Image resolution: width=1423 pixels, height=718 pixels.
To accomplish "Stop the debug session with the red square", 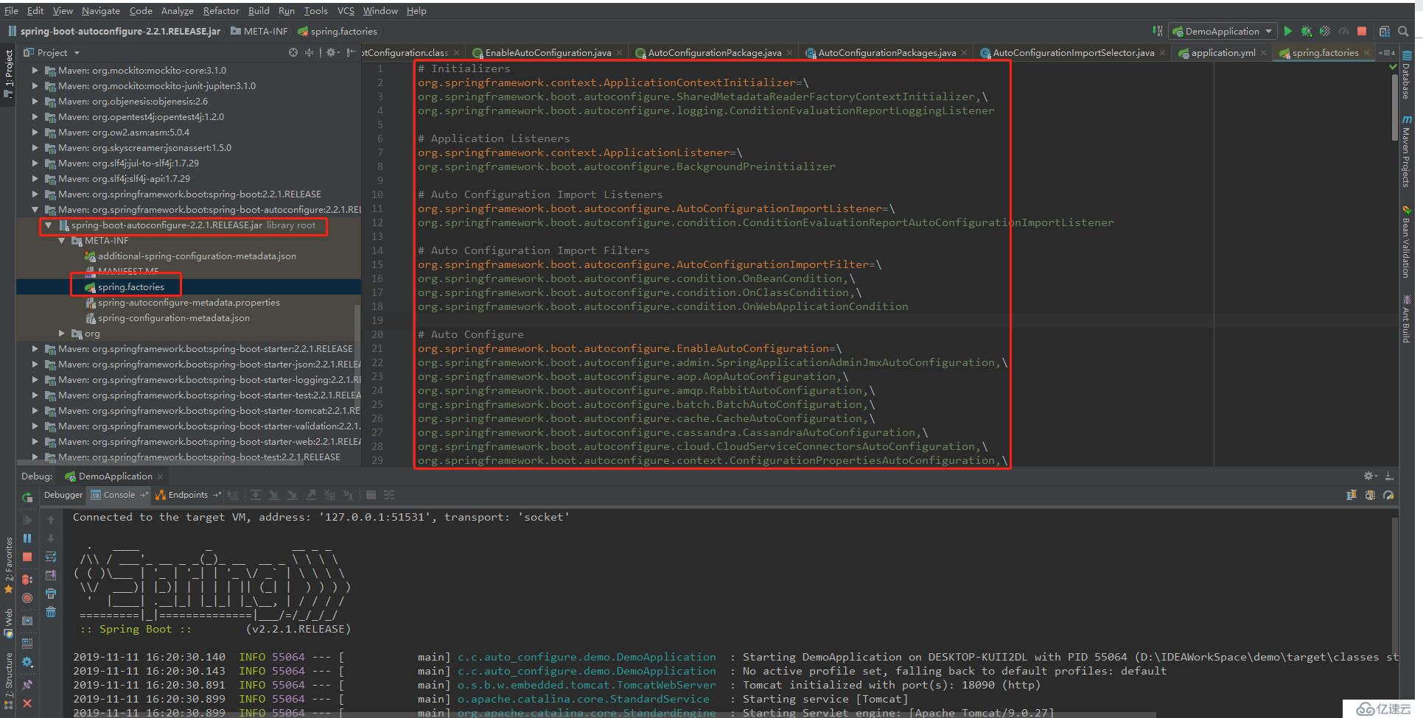I will (27, 557).
